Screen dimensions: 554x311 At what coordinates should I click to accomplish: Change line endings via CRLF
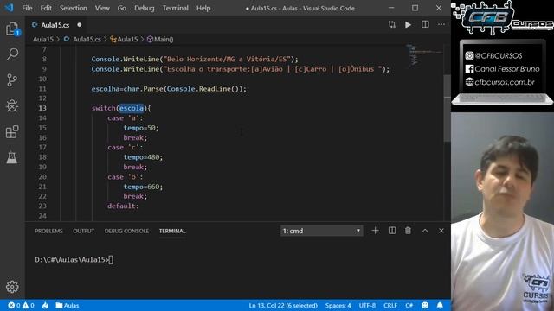click(390, 305)
